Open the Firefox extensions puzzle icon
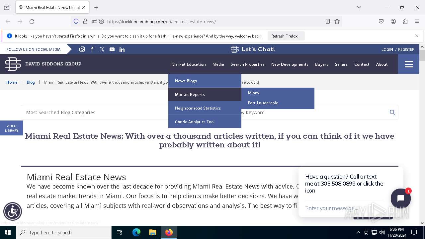Viewport: 425px width, 239px height. coord(405,22)
